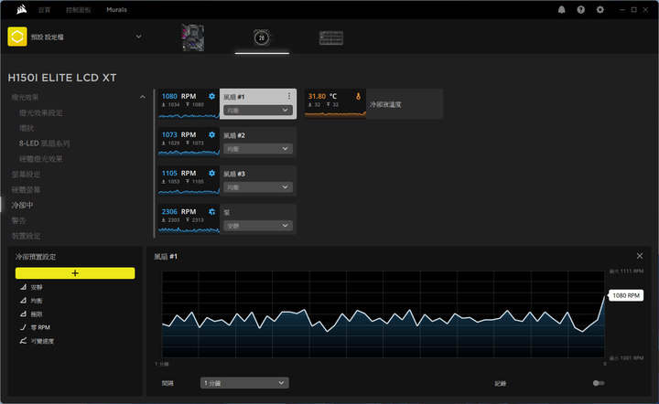Collapse the 燈光效果 section chevron
Screen dimensions: 659x404
(143, 97)
